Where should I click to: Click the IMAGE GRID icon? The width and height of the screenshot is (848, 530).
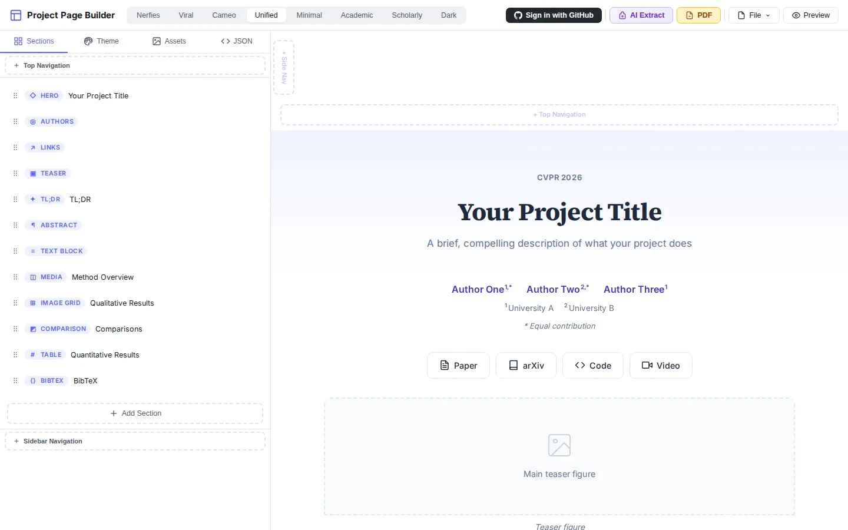pyautogui.click(x=33, y=303)
